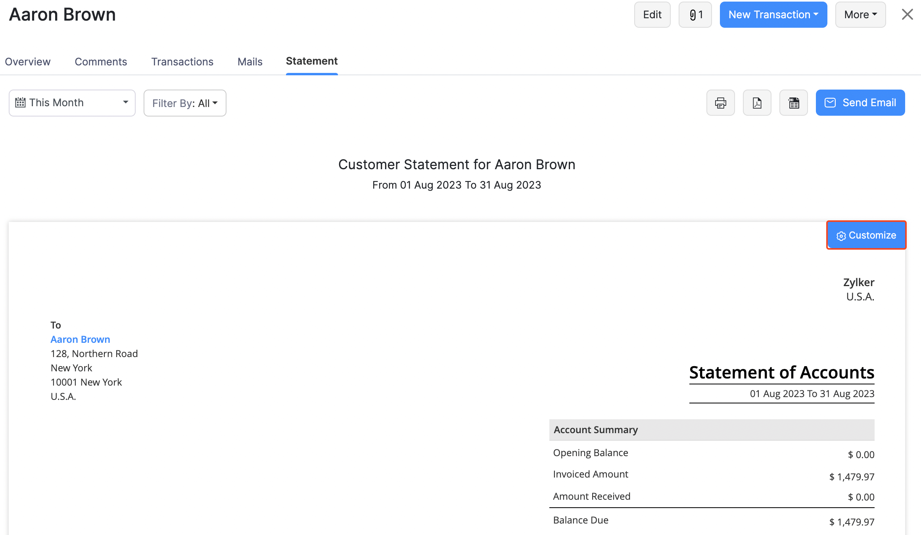Open the Mails tab
This screenshot has height=535, width=921.
coord(249,61)
